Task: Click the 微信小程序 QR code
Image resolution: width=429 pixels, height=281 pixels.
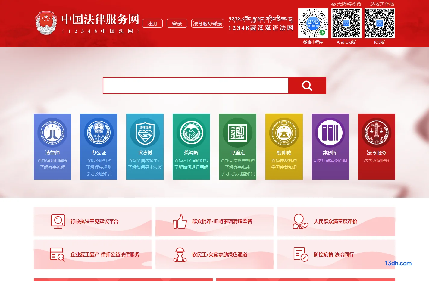Action: pos(313,23)
